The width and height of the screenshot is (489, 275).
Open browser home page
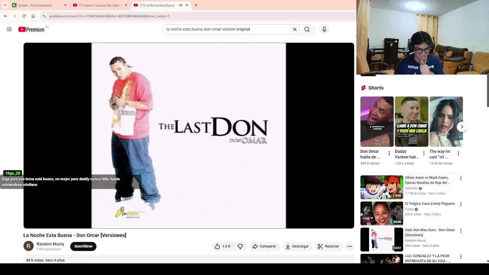tap(33, 16)
